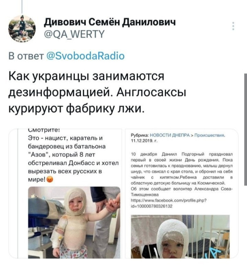This screenshot has height=270, width=247.
Task: Open the @SvobodaRadio mention link
Action: [x=85, y=56]
